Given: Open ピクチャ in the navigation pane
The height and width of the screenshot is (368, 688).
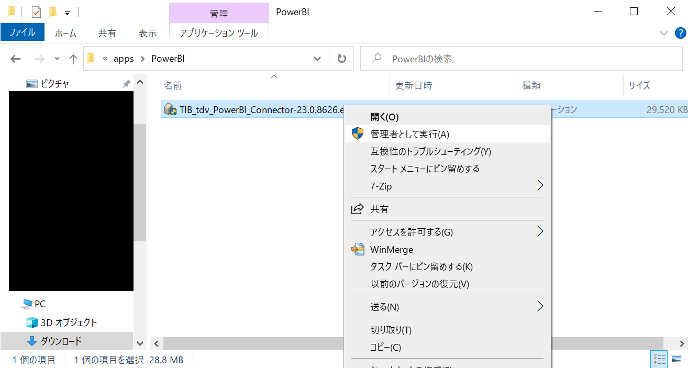Looking at the screenshot, I should pyautogui.click(x=55, y=83).
